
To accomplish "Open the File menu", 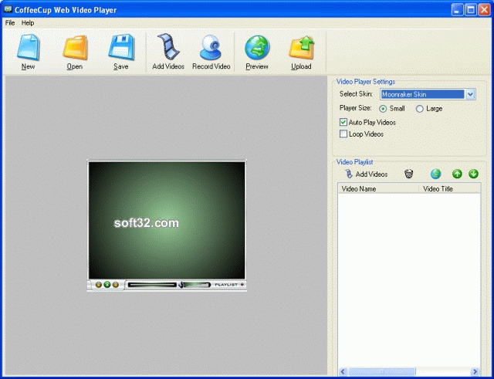I will [10, 22].
